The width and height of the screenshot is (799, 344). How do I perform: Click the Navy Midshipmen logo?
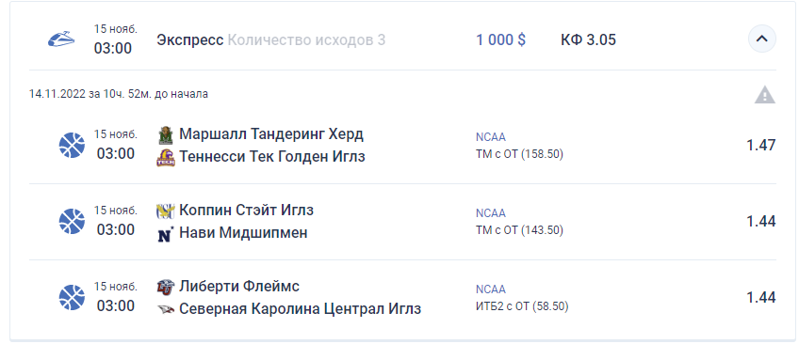pyautogui.click(x=166, y=234)
